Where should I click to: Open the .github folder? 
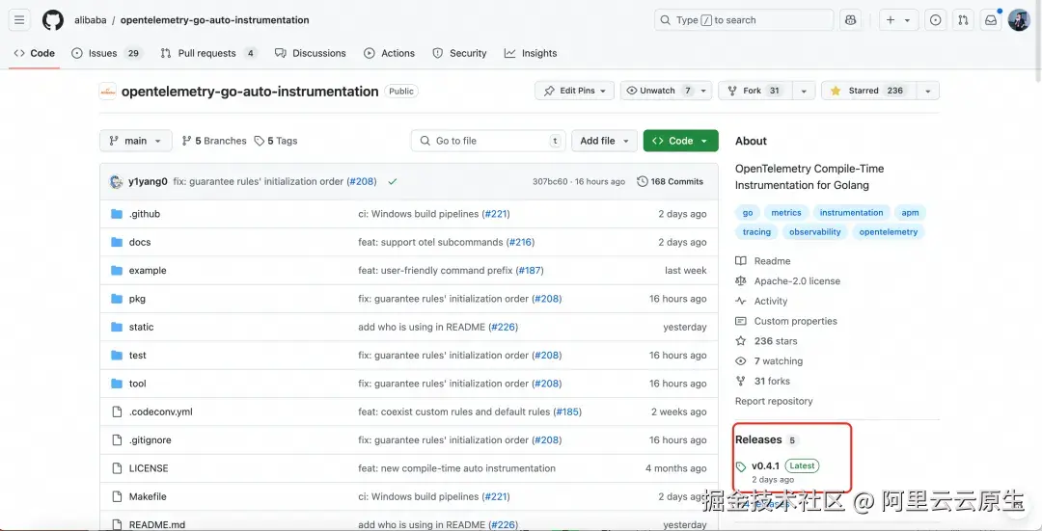click(144, 214)
